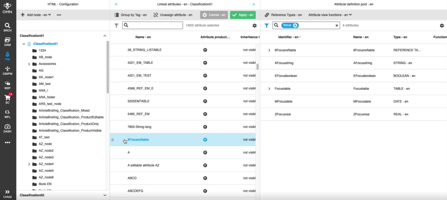Open the DASH dashboard module

tap(7, 128)
